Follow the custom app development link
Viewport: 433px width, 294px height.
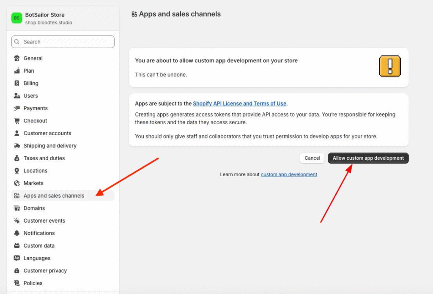coord(289,174)
